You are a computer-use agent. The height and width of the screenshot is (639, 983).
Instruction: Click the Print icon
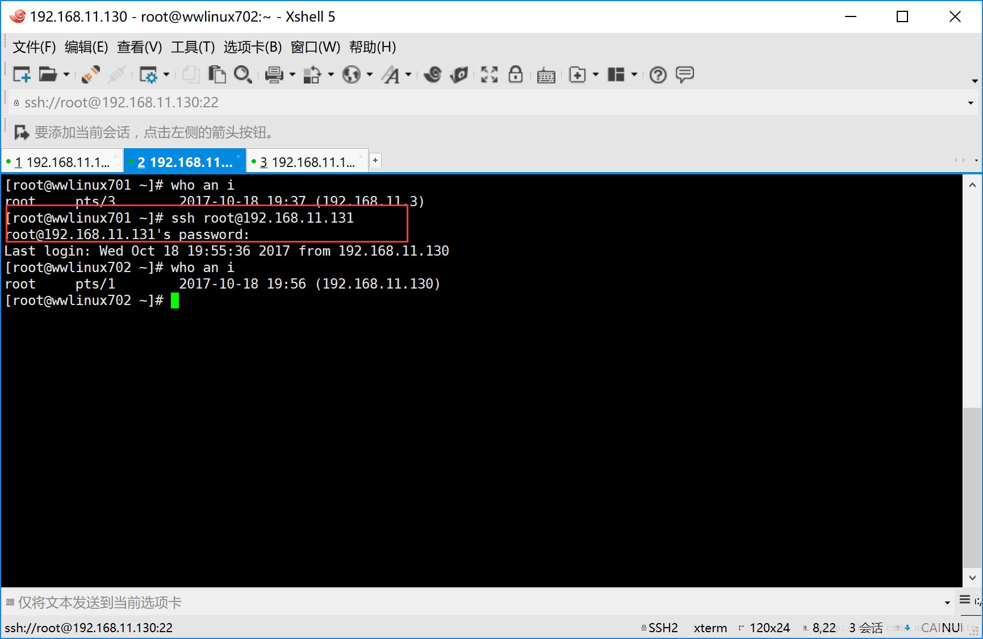pyautogui.click(x=275, y=74)
